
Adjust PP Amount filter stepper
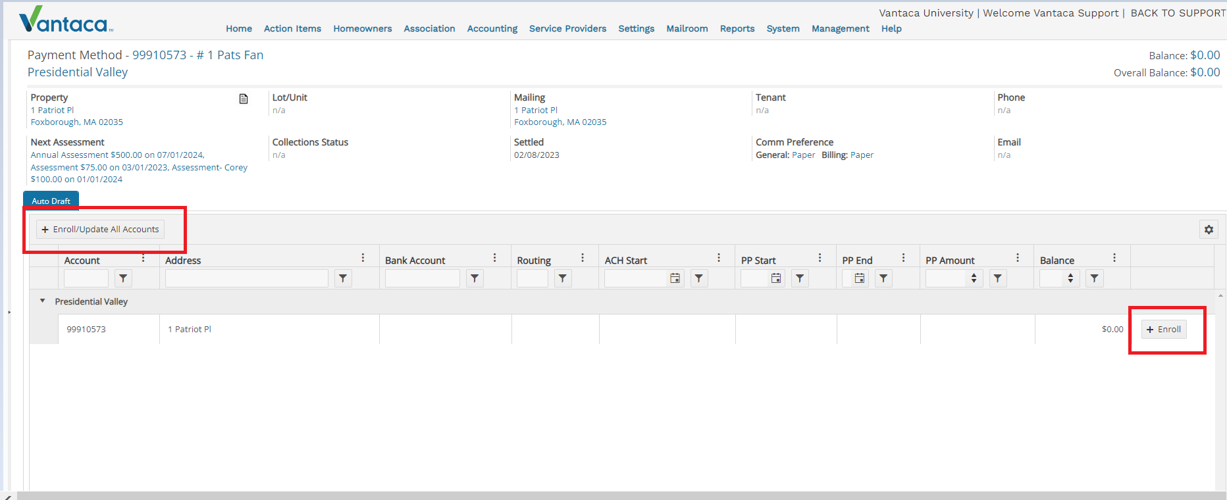[x=974, y=278]
